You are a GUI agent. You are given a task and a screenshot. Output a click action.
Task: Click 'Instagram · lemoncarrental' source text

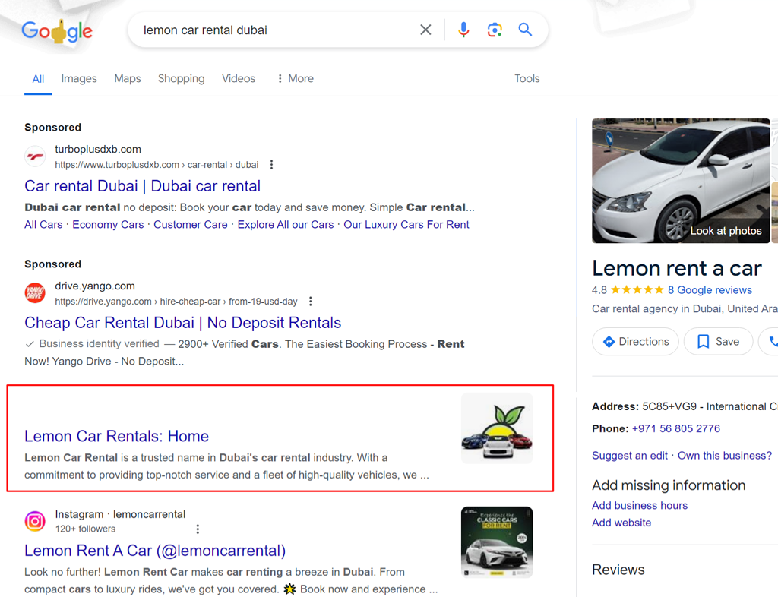120,514
